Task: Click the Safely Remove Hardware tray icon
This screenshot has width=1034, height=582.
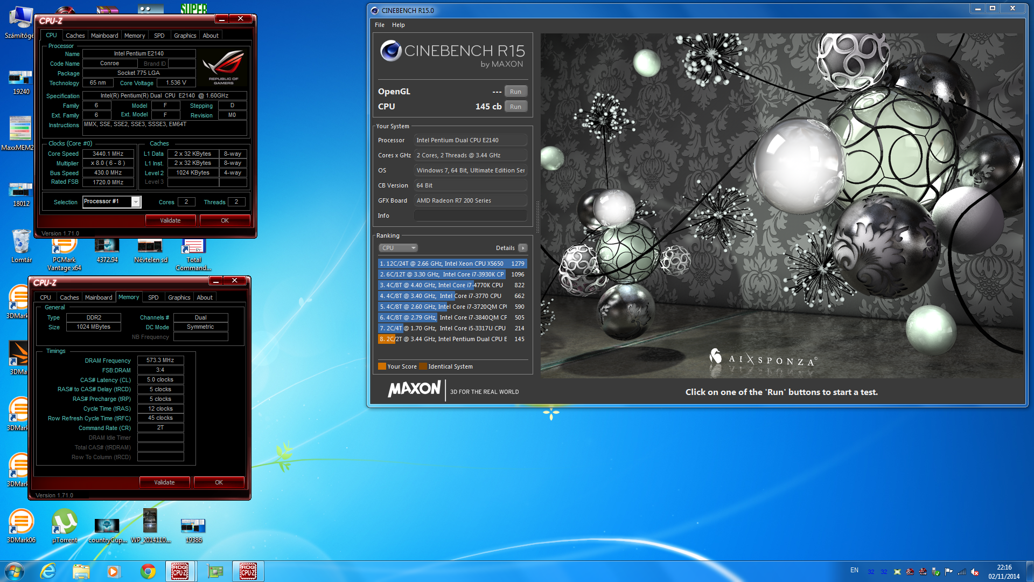Action: point(936,572)
